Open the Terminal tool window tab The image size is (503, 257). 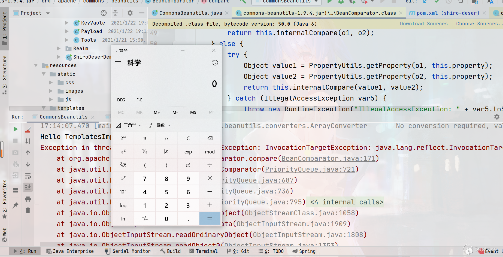[204, 251]
